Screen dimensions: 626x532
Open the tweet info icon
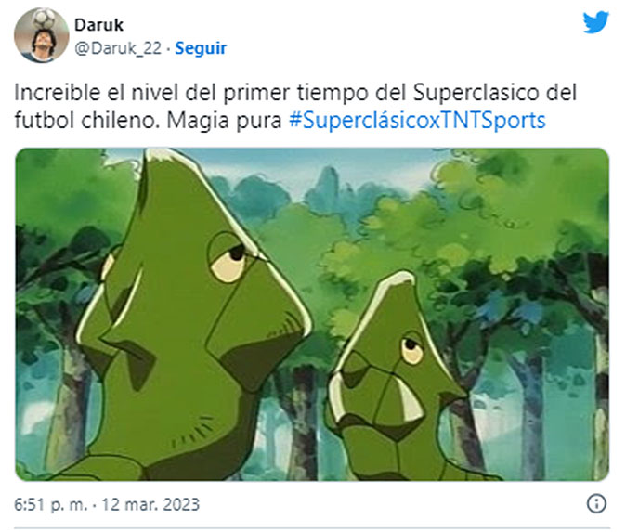coord(596,503)
